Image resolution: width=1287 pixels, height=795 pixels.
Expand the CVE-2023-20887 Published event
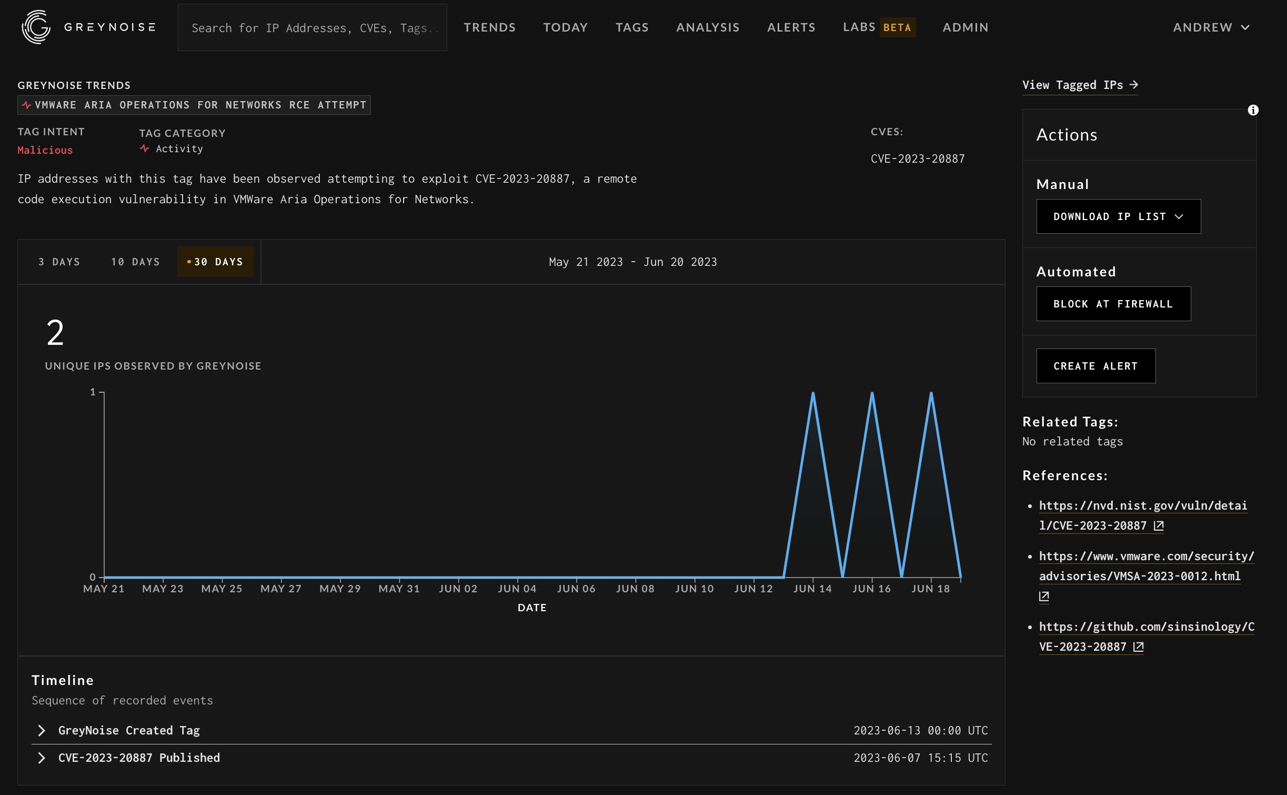coord(42,758)
